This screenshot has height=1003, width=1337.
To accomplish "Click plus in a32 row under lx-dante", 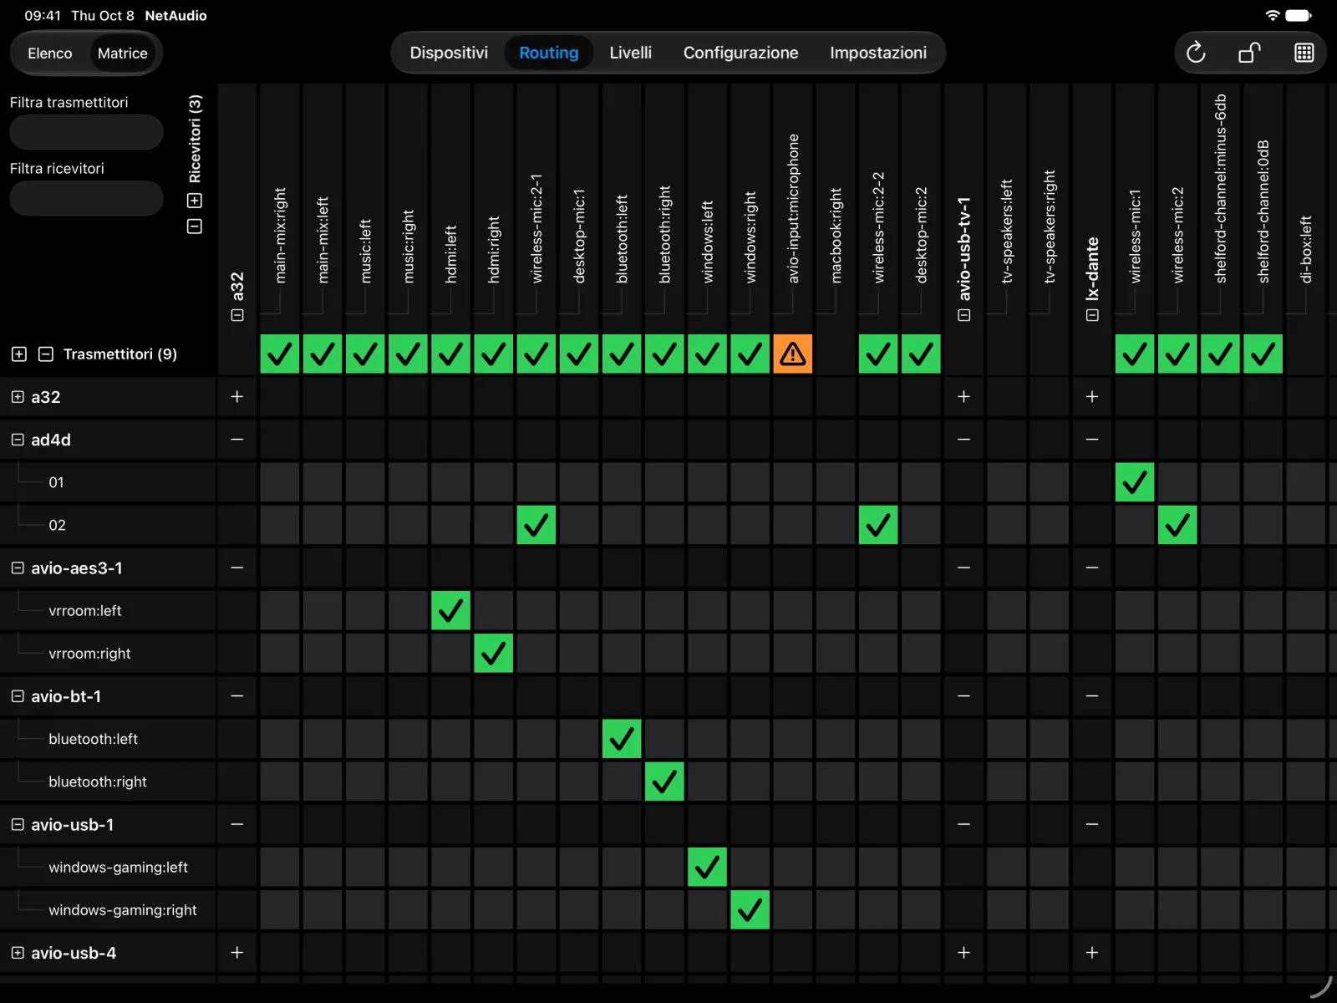I will coord(1092,397).
